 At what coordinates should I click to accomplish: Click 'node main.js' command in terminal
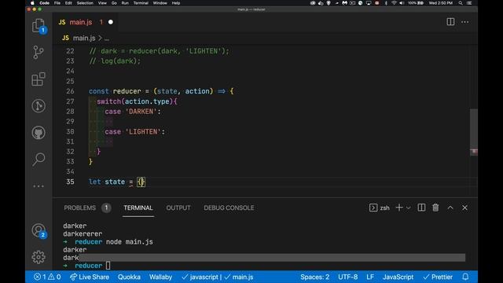(129, 241)
